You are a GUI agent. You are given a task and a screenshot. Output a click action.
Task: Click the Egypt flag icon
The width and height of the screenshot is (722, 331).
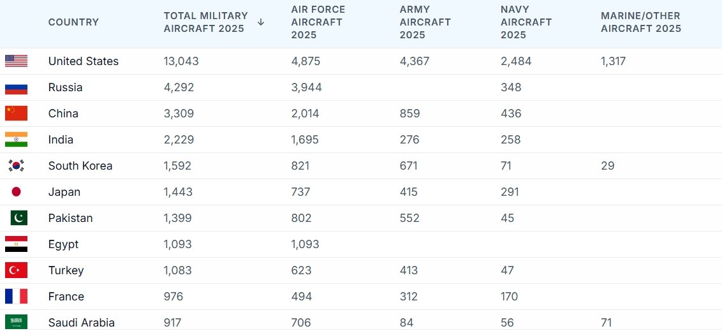tap(16, 244)
